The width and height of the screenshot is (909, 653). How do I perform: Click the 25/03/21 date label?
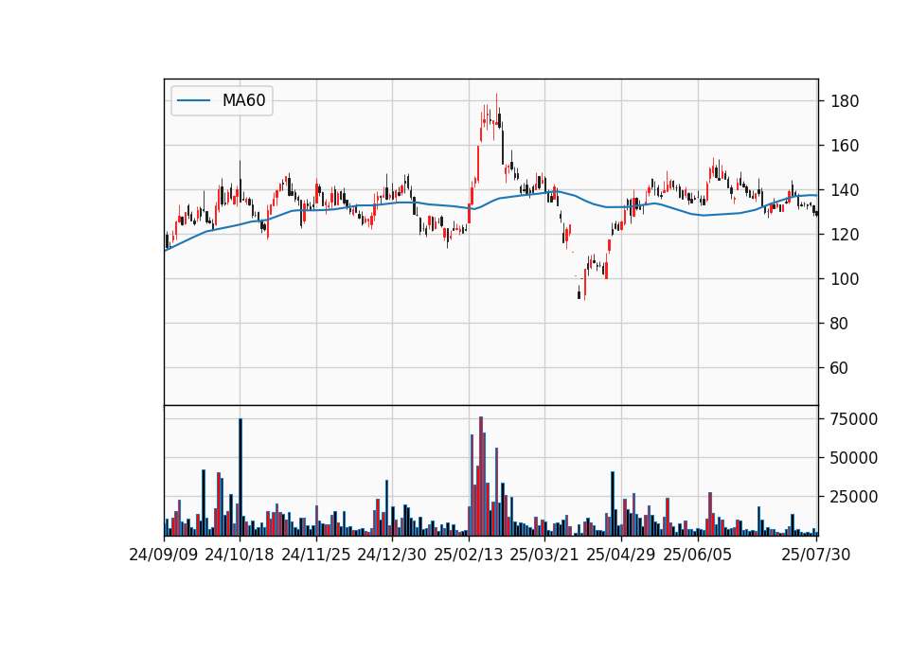pyautogui.click(x=544, y=556)
